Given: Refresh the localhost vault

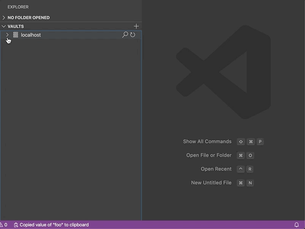Looking at the screenshot, I should point(133,35).
